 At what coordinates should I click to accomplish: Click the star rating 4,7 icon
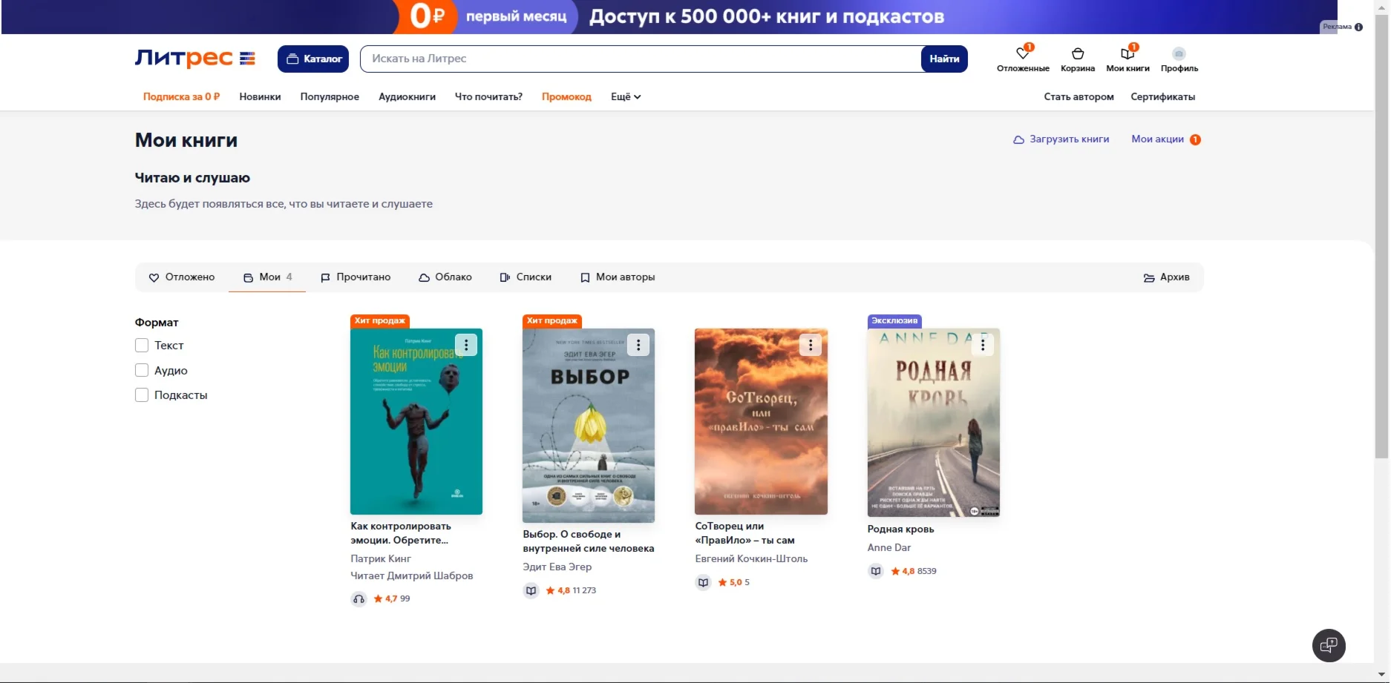point(379,598)
